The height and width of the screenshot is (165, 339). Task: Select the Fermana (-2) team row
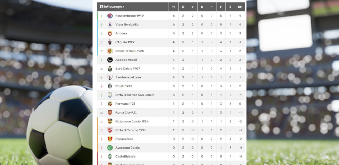pos(171,104)
